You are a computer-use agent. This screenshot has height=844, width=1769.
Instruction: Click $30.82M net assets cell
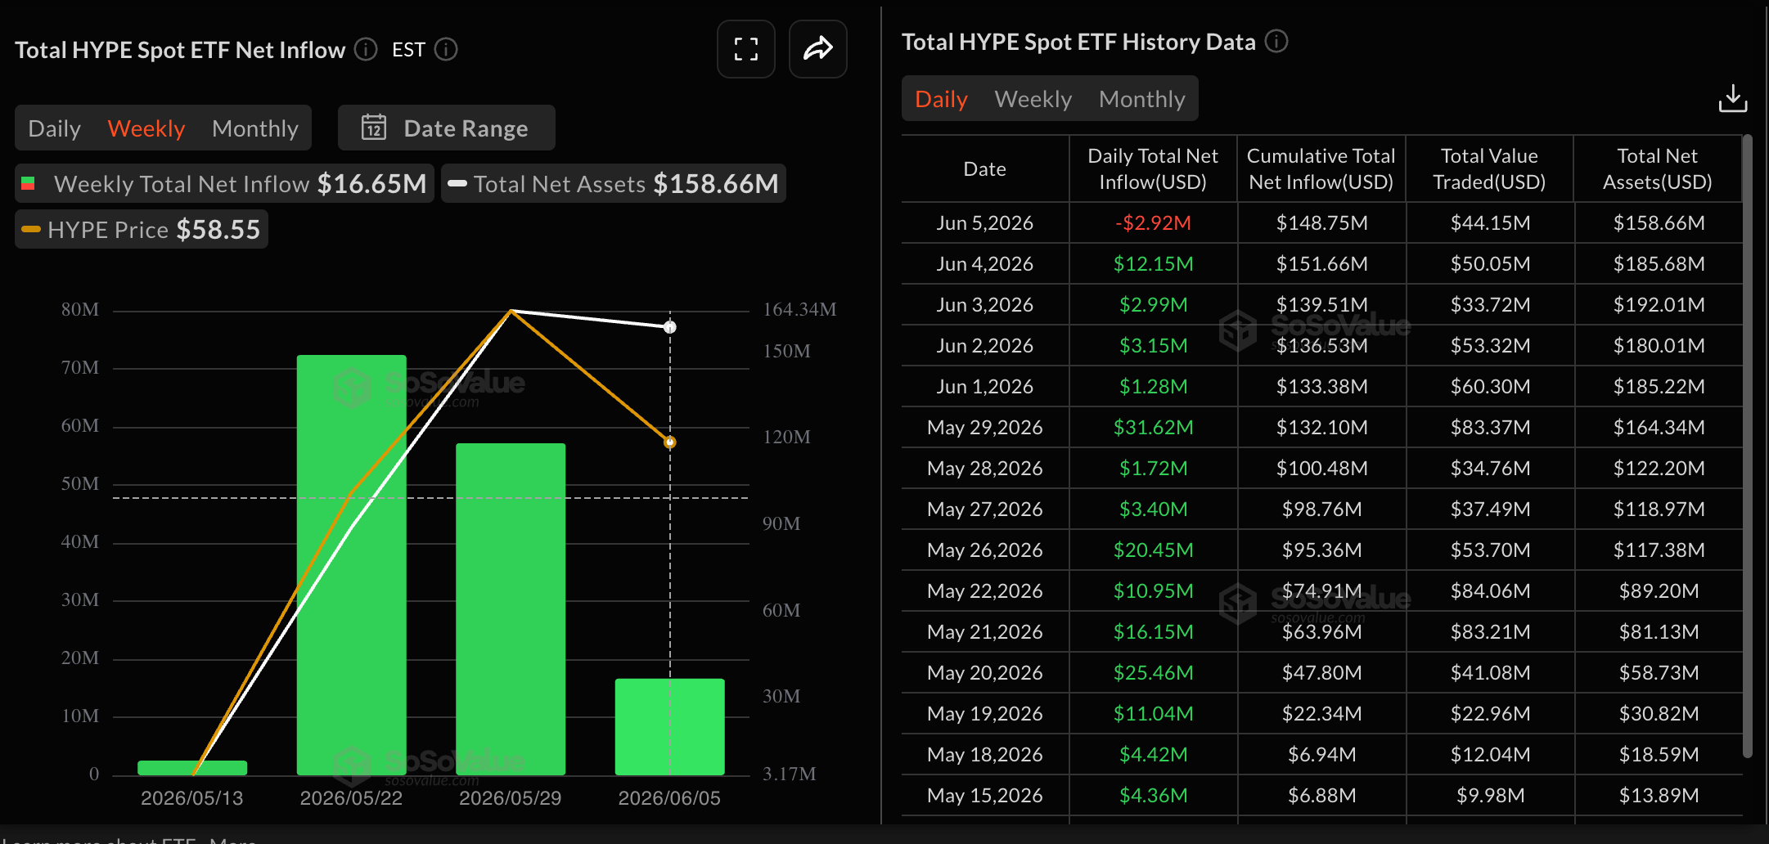(x=1659, y=713)
